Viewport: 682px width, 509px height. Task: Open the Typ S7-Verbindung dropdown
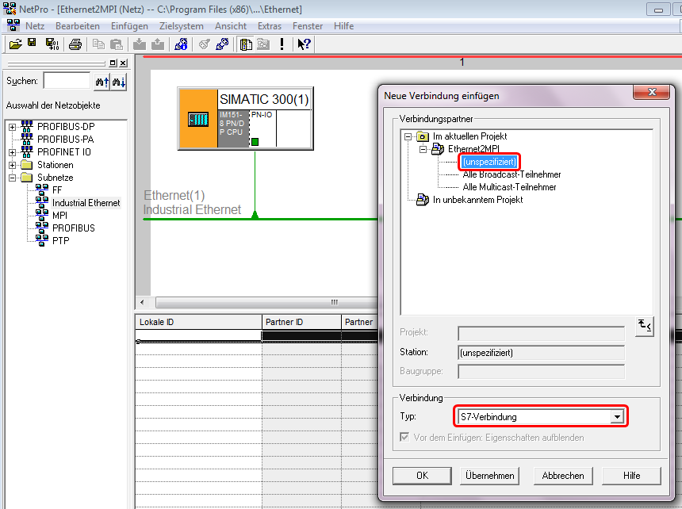pyautogui.click(x=617, y=416)
